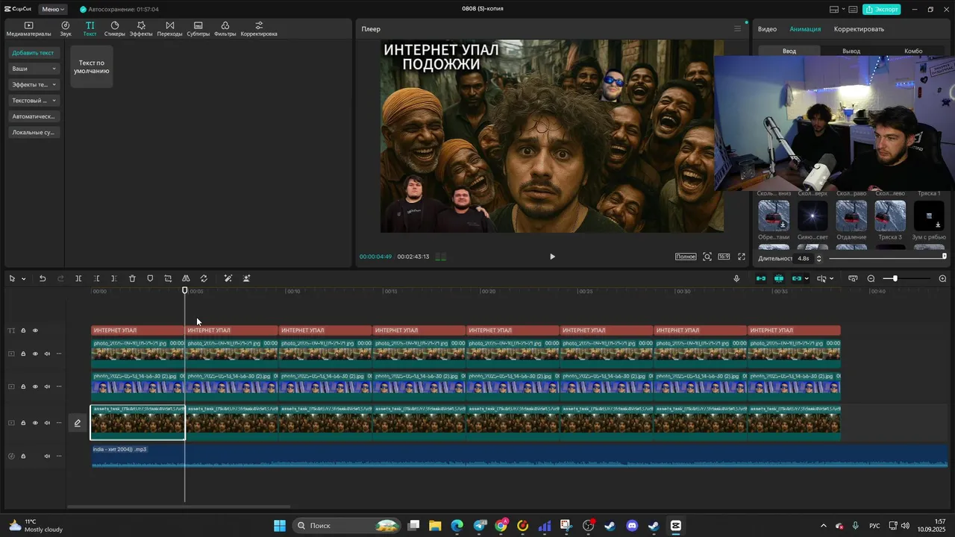This screenshot has height=537, width=955.
Task: Open the Меню dropdown
Action: click(53, 9)
